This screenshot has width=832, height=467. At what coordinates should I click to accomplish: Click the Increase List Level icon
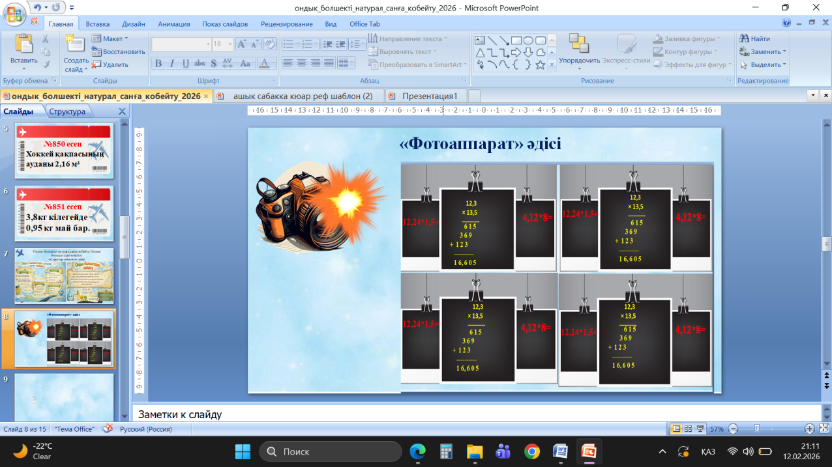[x=340, y=44]
